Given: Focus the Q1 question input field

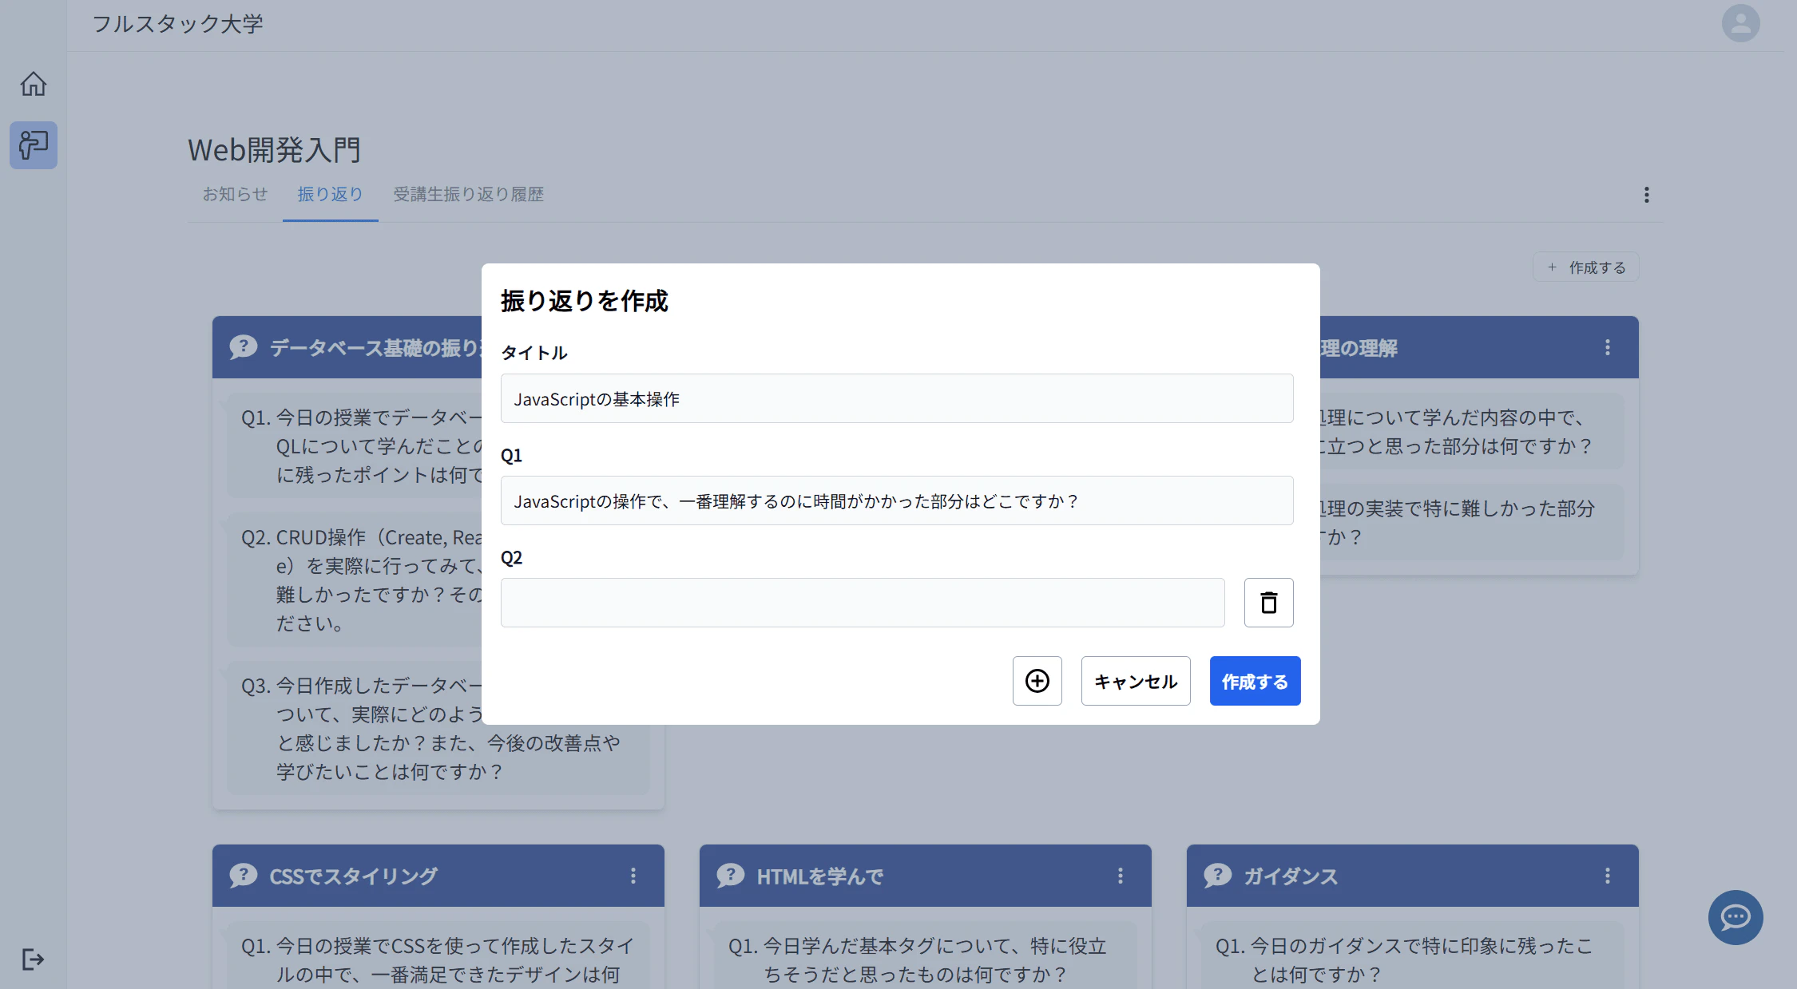Looking at the screenshot, I should pos(896,500).
